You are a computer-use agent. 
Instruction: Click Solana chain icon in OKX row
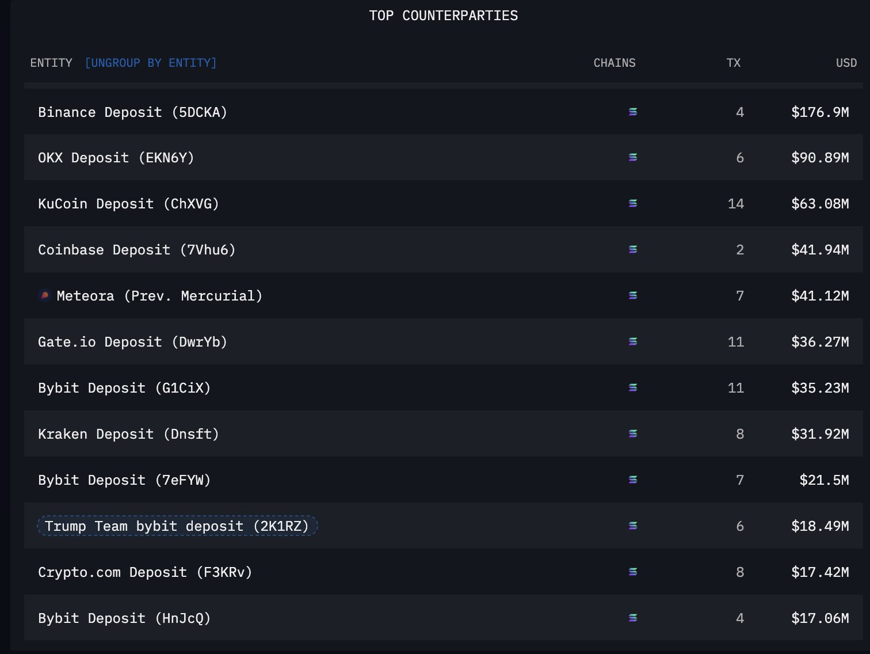click(633, 157)
